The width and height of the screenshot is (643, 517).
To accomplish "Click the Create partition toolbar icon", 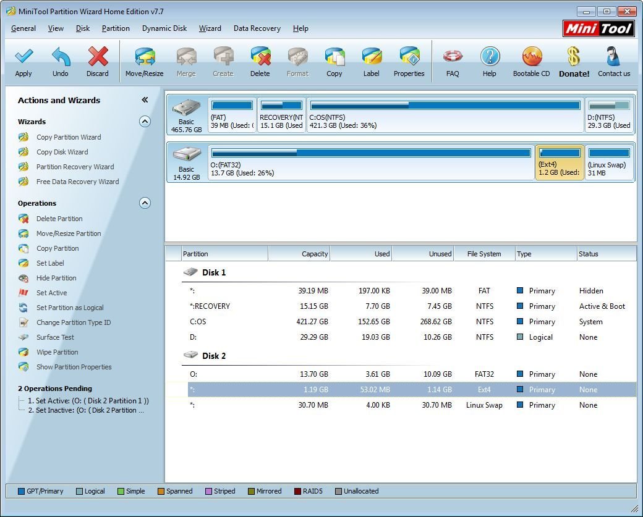I will pos(223,56).
